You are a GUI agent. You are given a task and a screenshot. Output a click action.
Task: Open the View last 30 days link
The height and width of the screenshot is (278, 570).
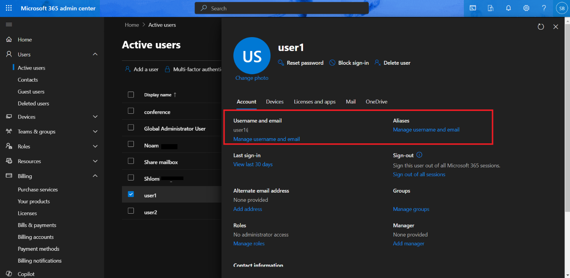point(253,164)
